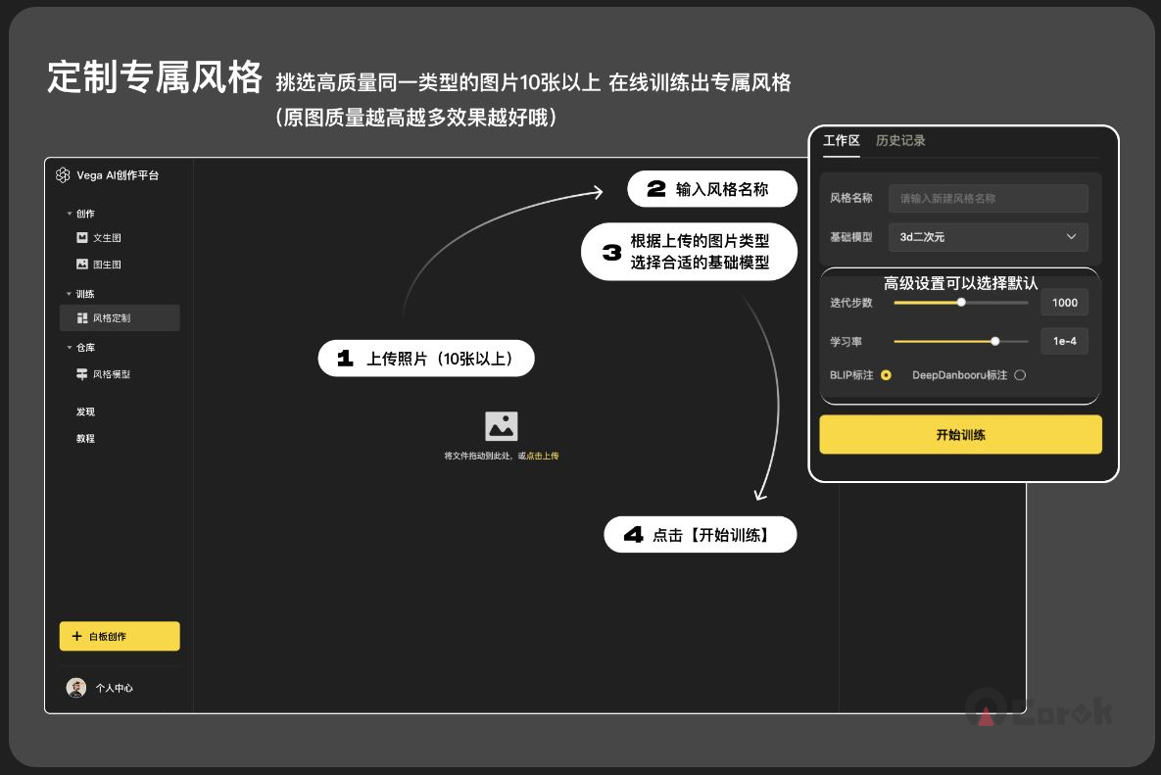Open the 基础模型 dropdown showing 3d二次元

click(988, 237)
